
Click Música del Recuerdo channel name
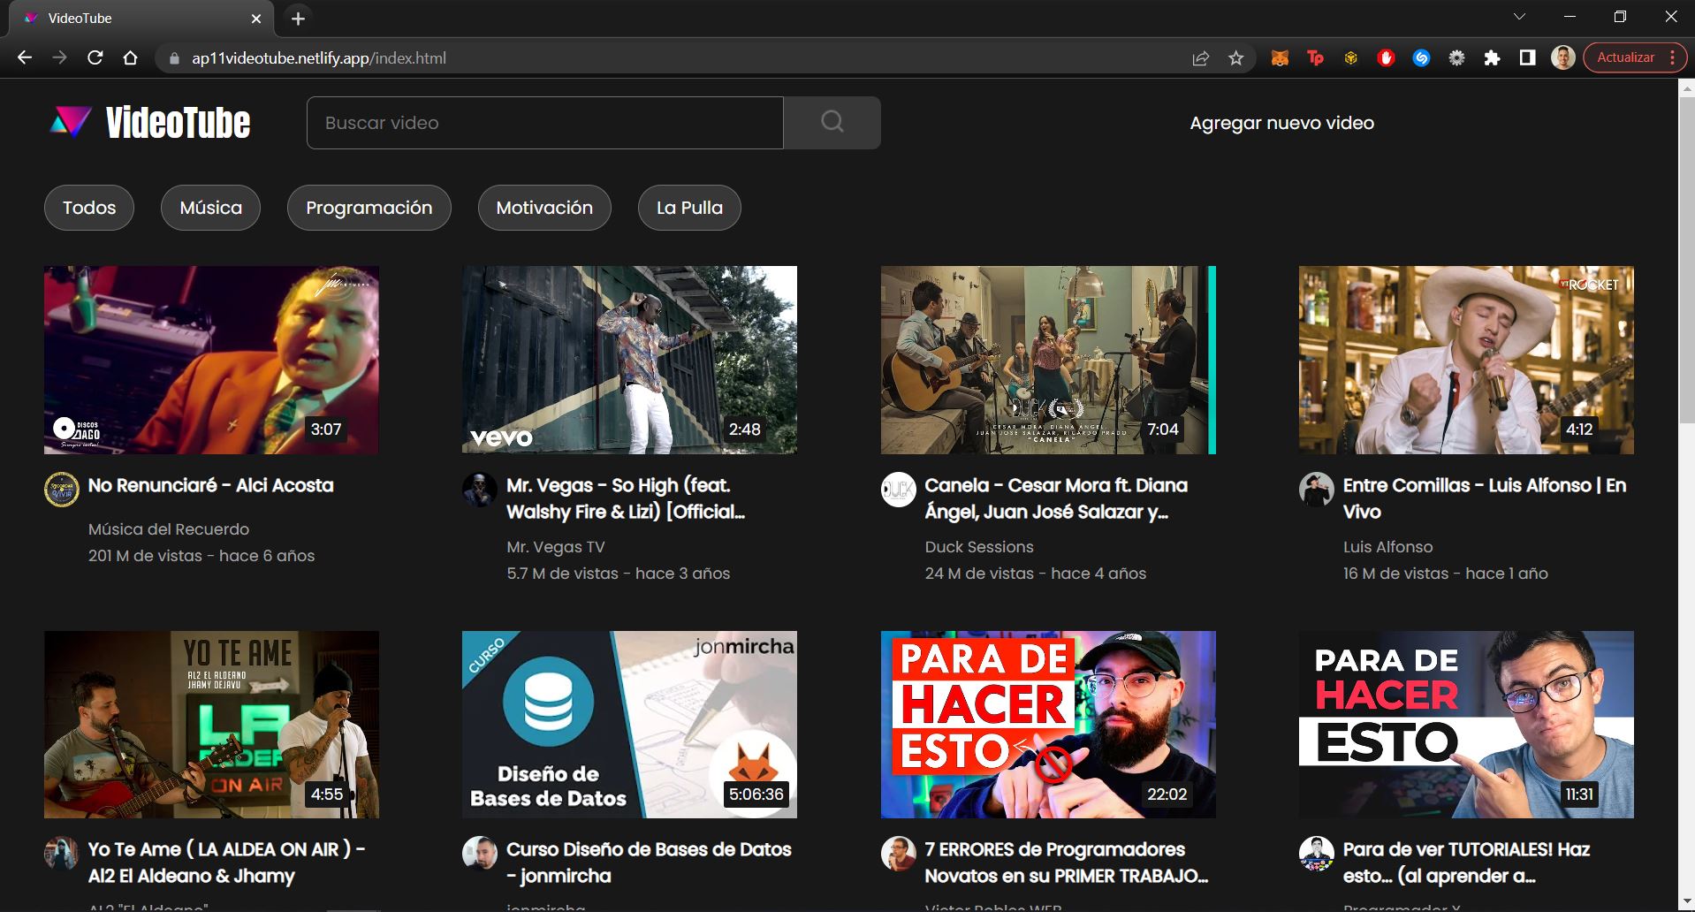(169, 529)
